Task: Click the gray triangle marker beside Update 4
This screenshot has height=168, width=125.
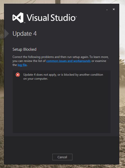Action: point(7,33)
